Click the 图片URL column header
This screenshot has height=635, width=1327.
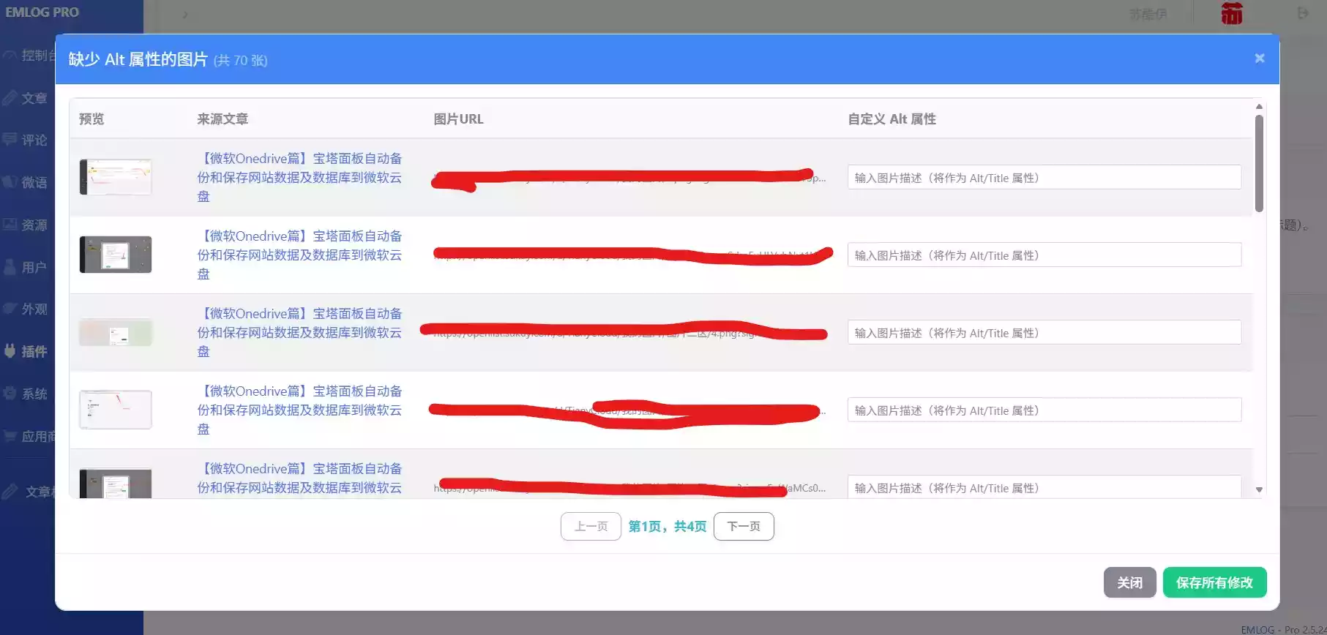click(458, 119)
